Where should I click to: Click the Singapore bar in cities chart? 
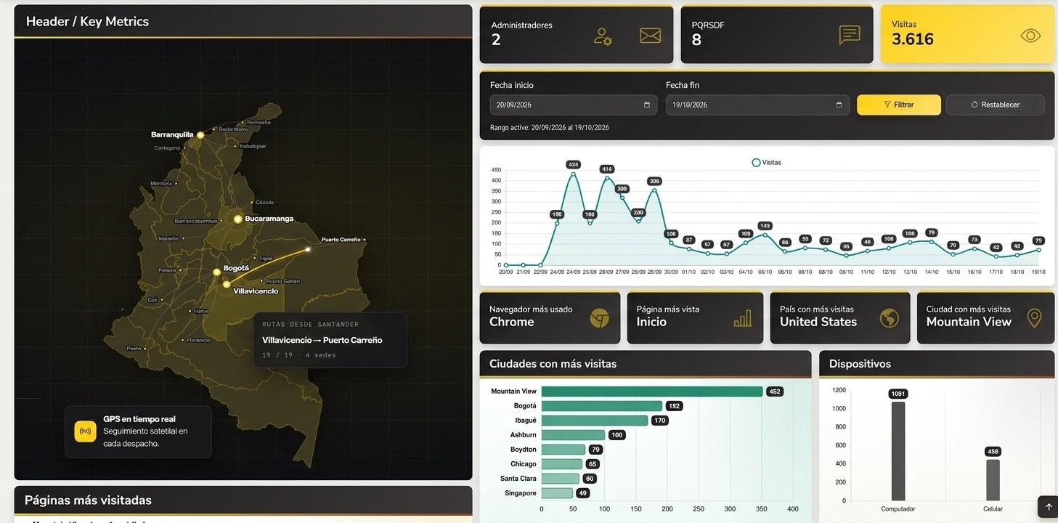(x=557, y=493)
